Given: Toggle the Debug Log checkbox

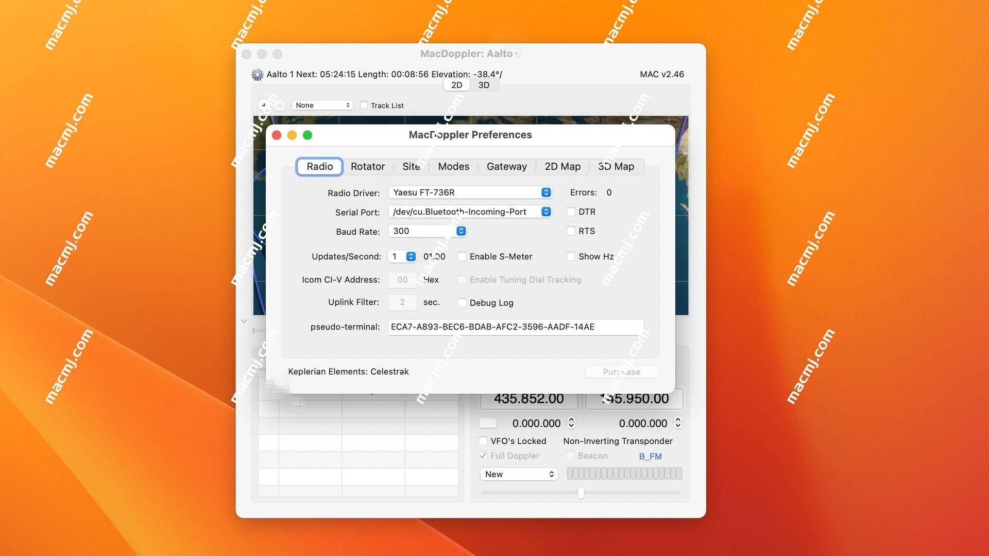Looking at the screenshot, I should pyautogui.click(x=462, y=303).
